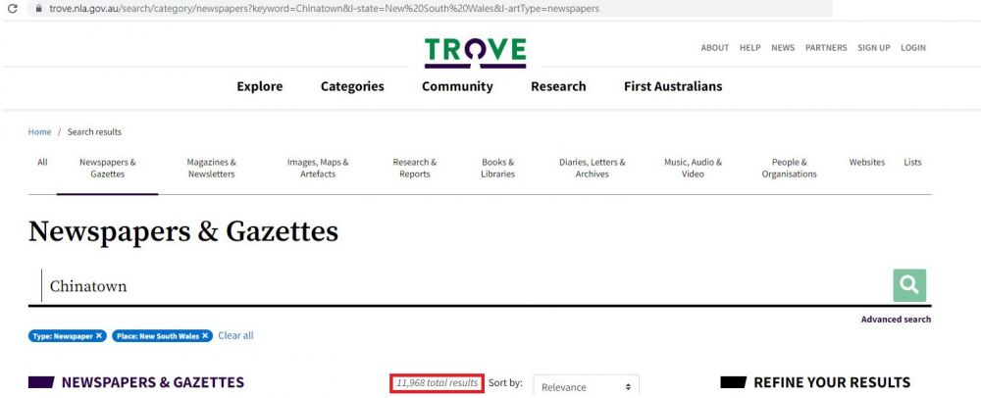The width and height of the screenshot is (981, 398).
Task: Click the Trove logo
Action: [x=475, y=51]
